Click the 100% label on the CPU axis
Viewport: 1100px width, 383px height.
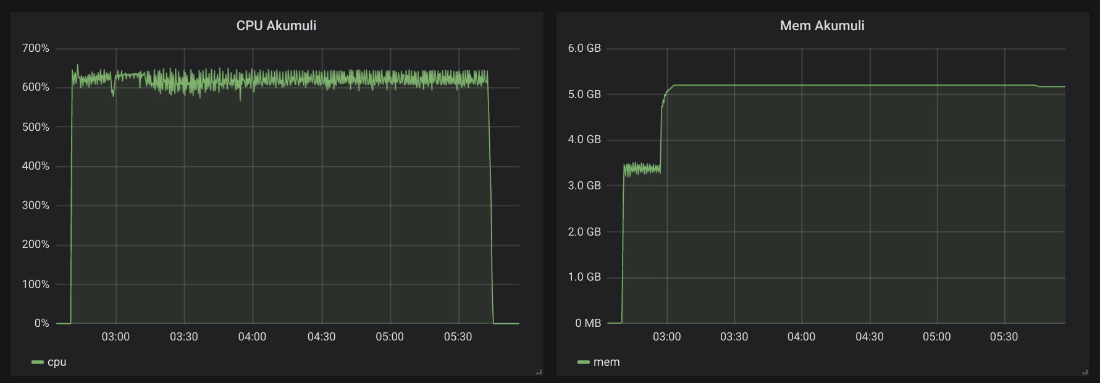36,284
